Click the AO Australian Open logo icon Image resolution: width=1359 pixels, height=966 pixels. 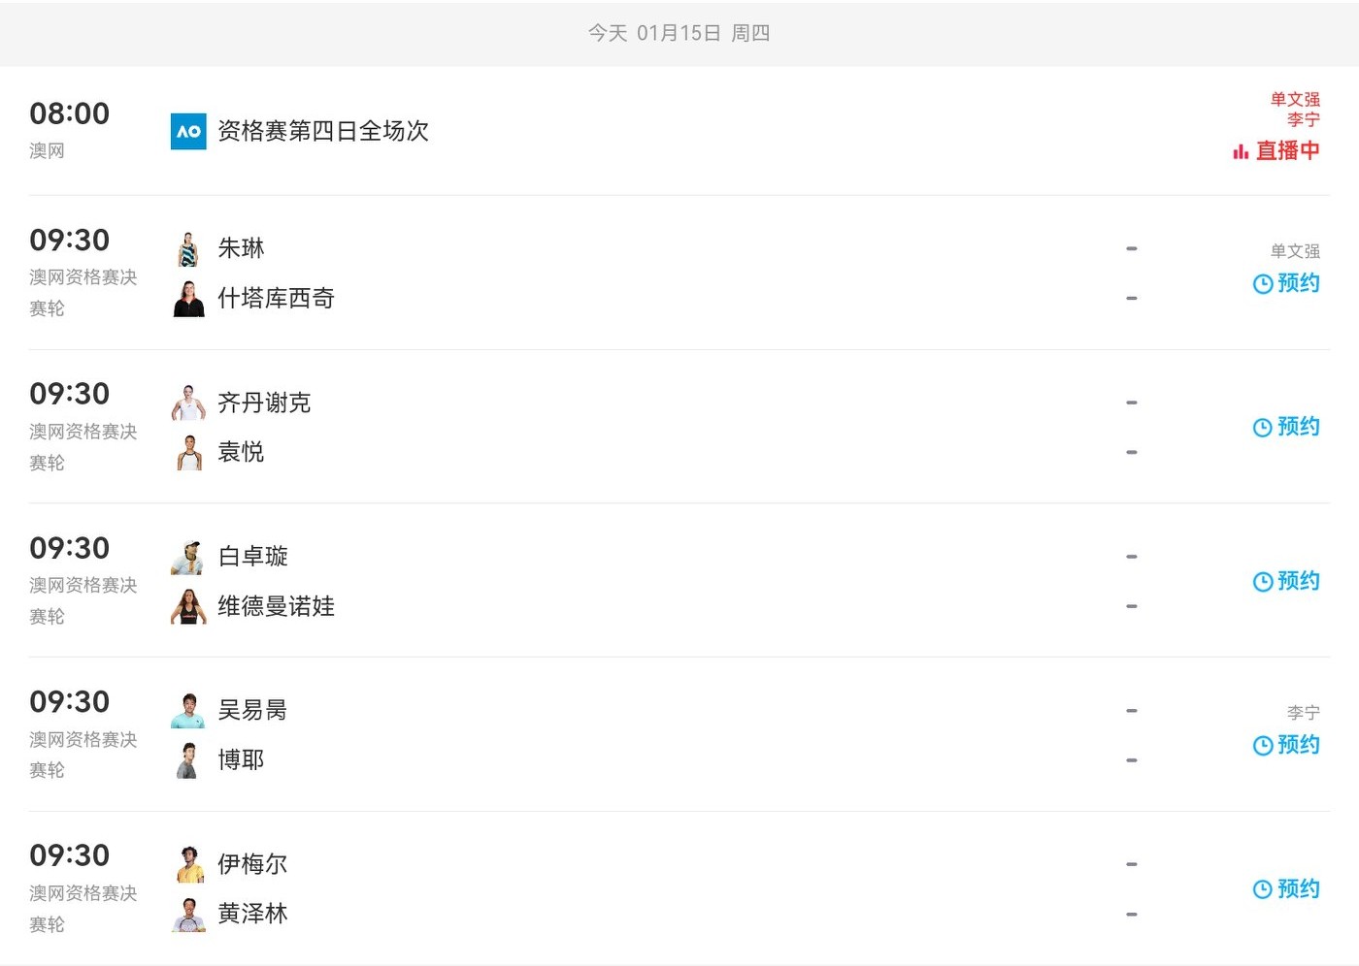pos(188,131)
